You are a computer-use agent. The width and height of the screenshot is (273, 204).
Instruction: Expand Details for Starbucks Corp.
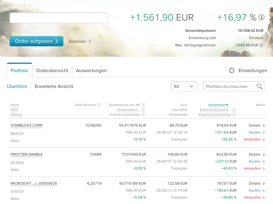point(257,126)
